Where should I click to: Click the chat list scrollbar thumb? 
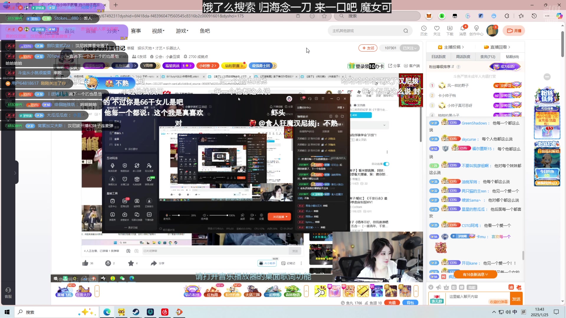[523, 255]
